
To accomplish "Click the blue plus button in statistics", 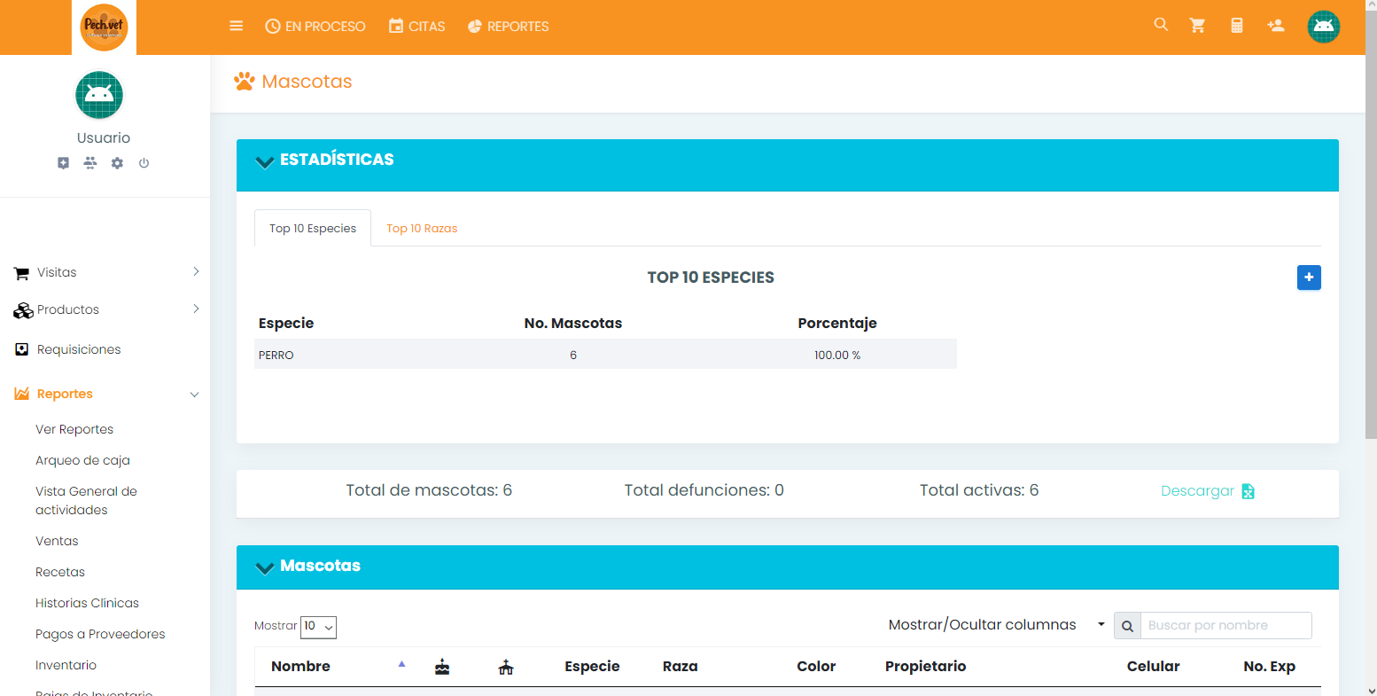I will click(x=1309, y=278).
